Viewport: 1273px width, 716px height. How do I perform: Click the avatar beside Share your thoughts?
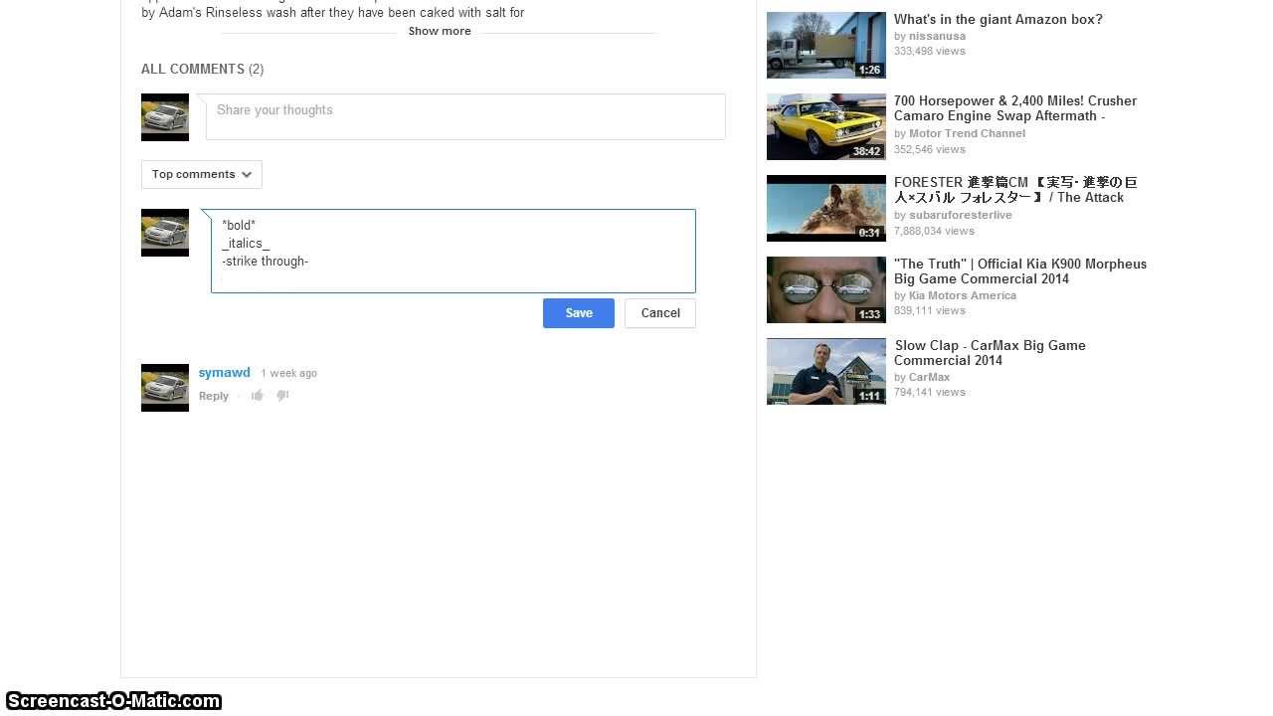pos(165,117)
